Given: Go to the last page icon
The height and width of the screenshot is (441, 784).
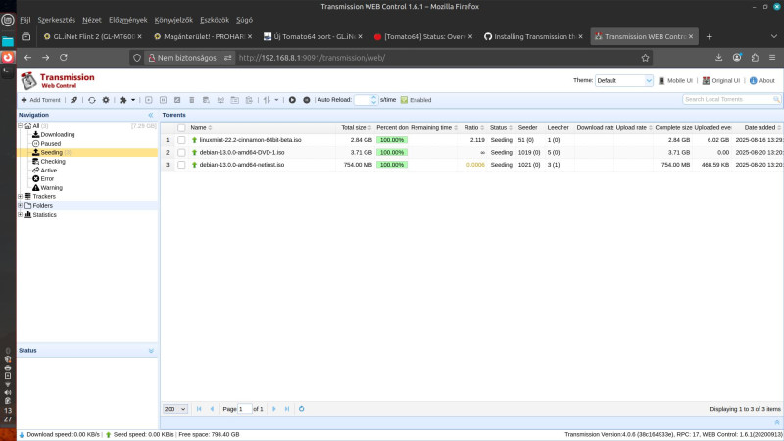Looking at the screenshot, I should tap(287, 409).
